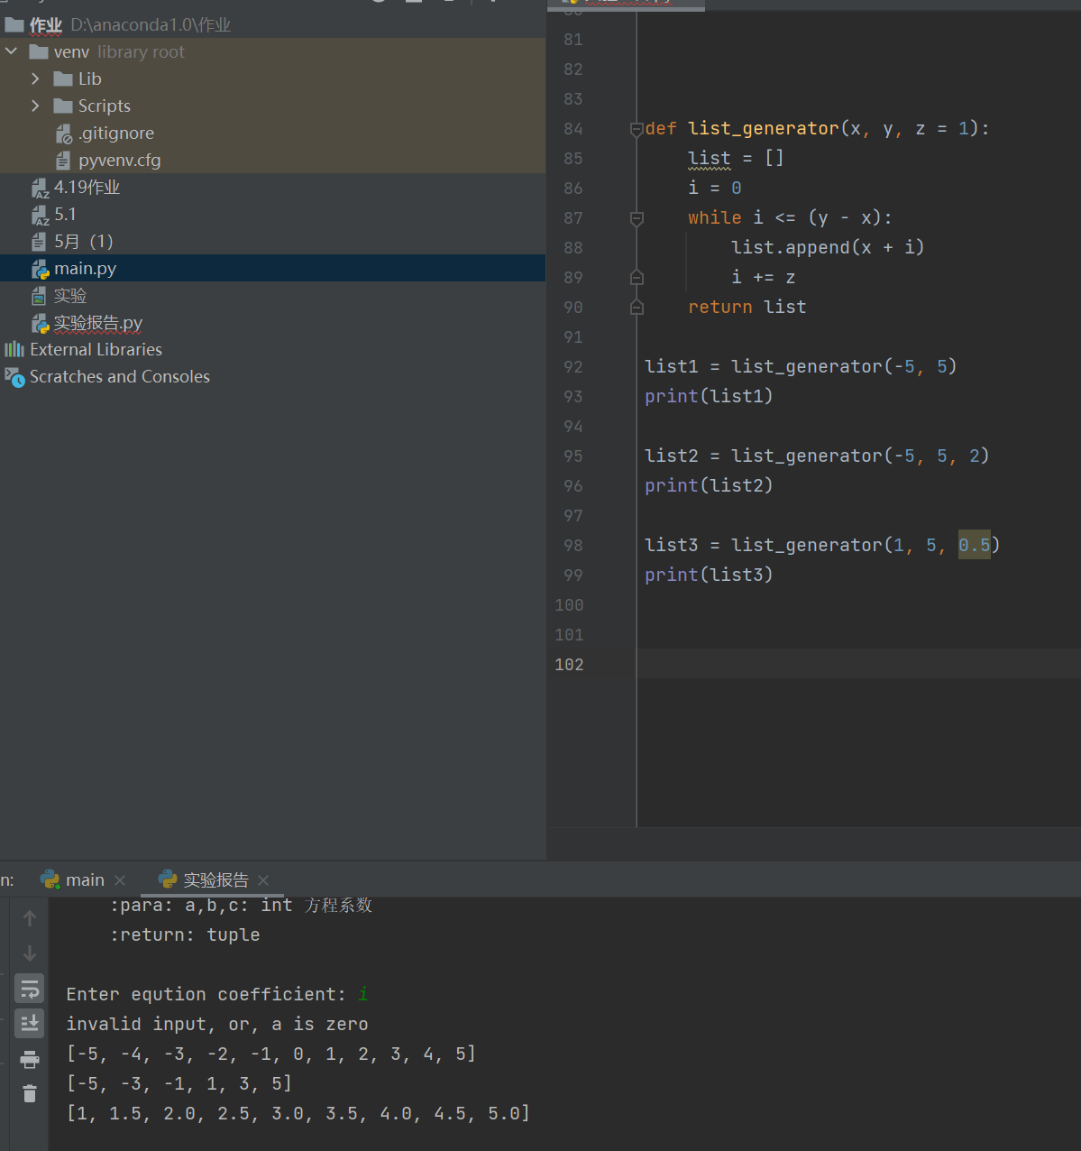
Task: Click the 实验报告.py Python file icon
Action: (x=40, y=323)
